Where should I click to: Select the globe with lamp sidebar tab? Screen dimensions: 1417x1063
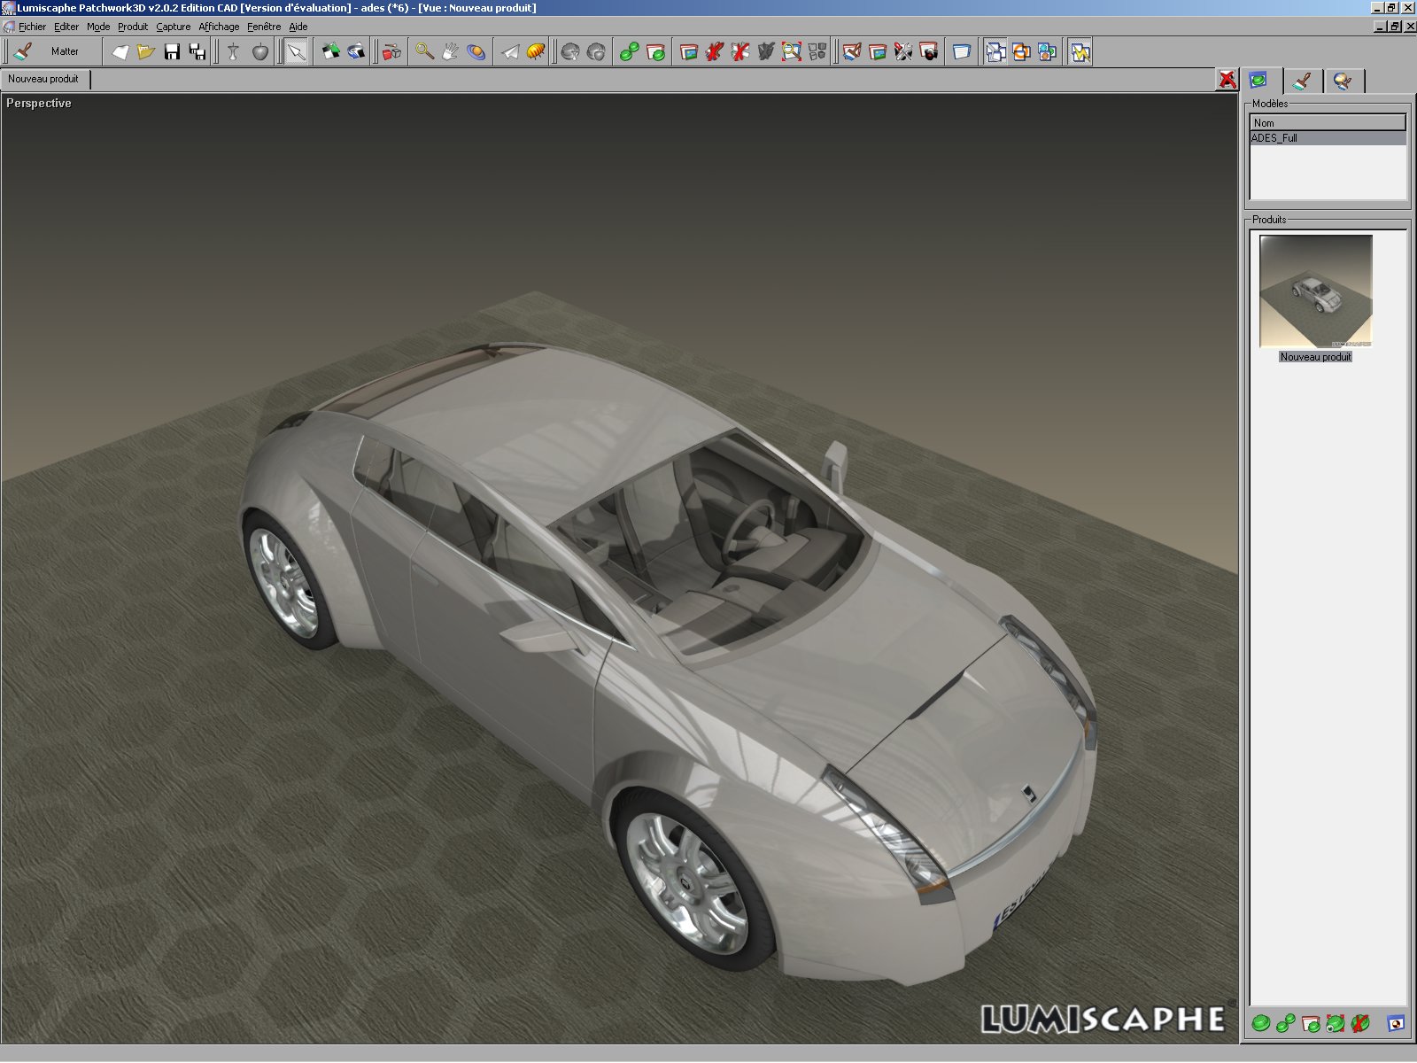[x=1343, y=81]
